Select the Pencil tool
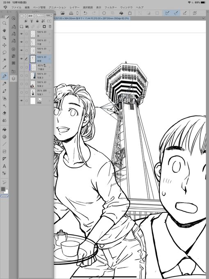Viewport: 209px width, 279px height. (x=5, y=84)
